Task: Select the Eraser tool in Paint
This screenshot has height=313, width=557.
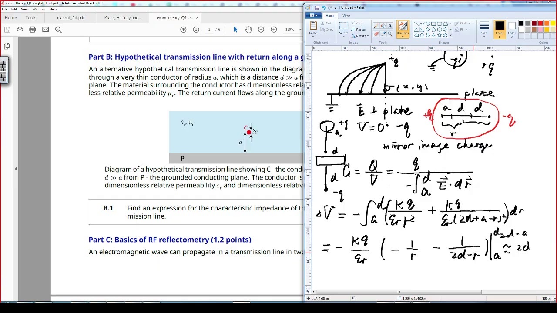Action: pyautogui.click(x=376, y=33)
